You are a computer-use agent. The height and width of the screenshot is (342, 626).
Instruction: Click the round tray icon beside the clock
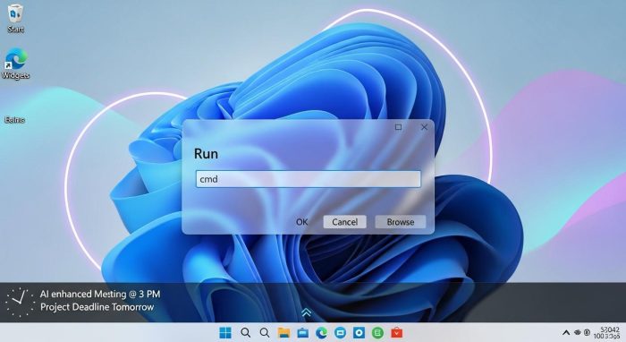[588, 332]
